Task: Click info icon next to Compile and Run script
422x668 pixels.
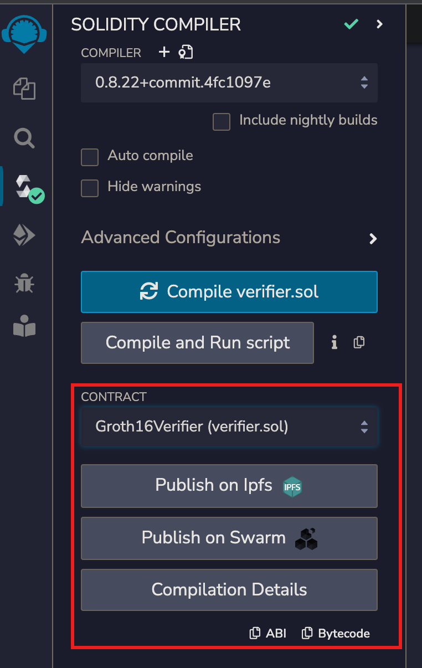Action: pyautogui.click(x=334, y=343)
